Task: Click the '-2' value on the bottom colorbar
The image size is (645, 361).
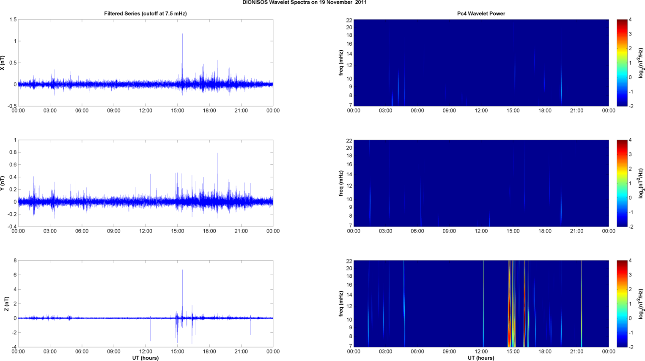Action: pyautogui.click(x=631, y=347)
